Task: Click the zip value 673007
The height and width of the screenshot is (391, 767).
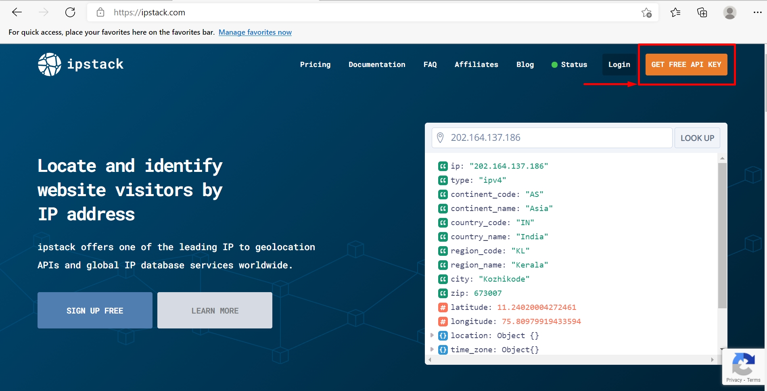Action: click(488, 293)
